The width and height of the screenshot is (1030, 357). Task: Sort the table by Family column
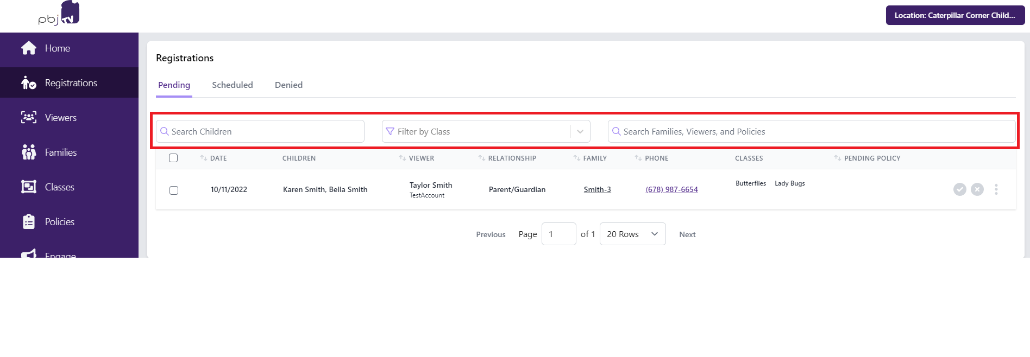(590, 158)
